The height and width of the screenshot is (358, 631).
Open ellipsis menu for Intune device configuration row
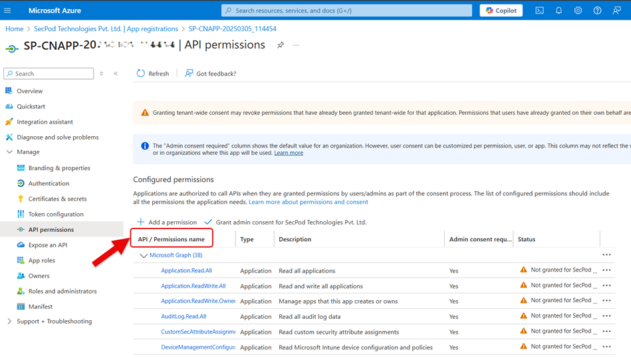coord(606,346)
